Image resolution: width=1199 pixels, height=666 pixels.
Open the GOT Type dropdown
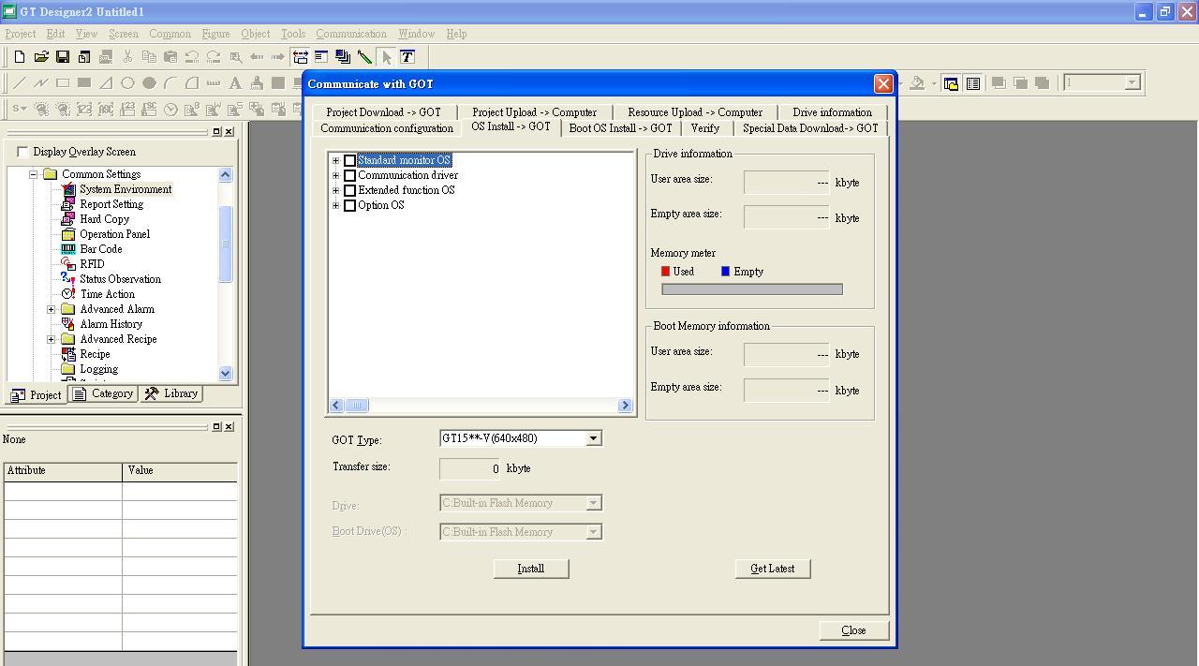593,438
